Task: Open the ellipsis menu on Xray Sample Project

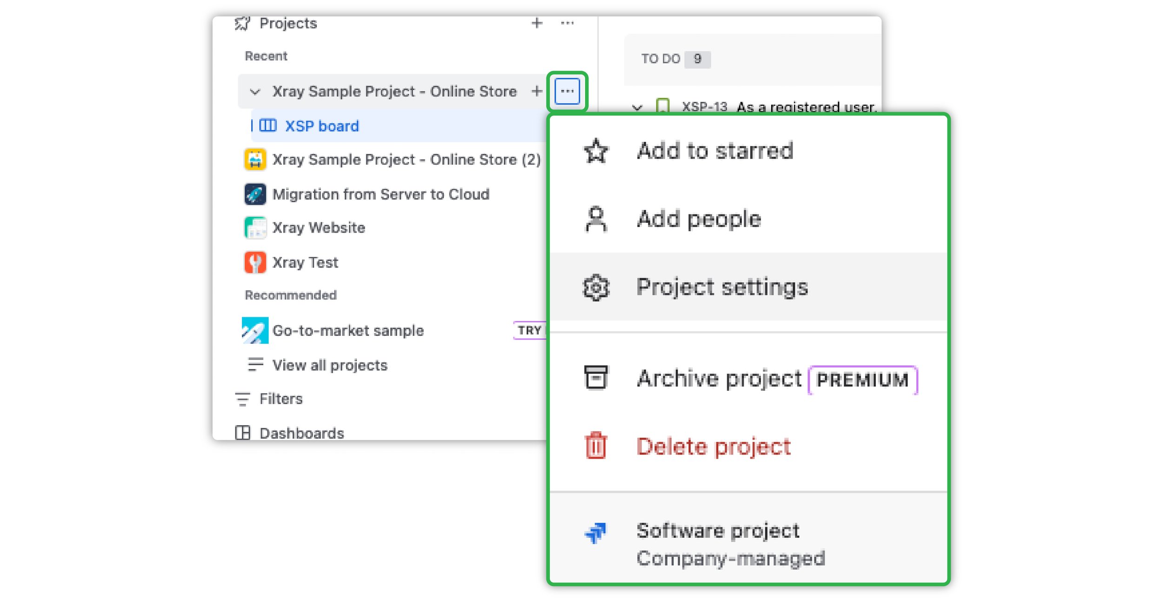Action: (x=567, y=91)
